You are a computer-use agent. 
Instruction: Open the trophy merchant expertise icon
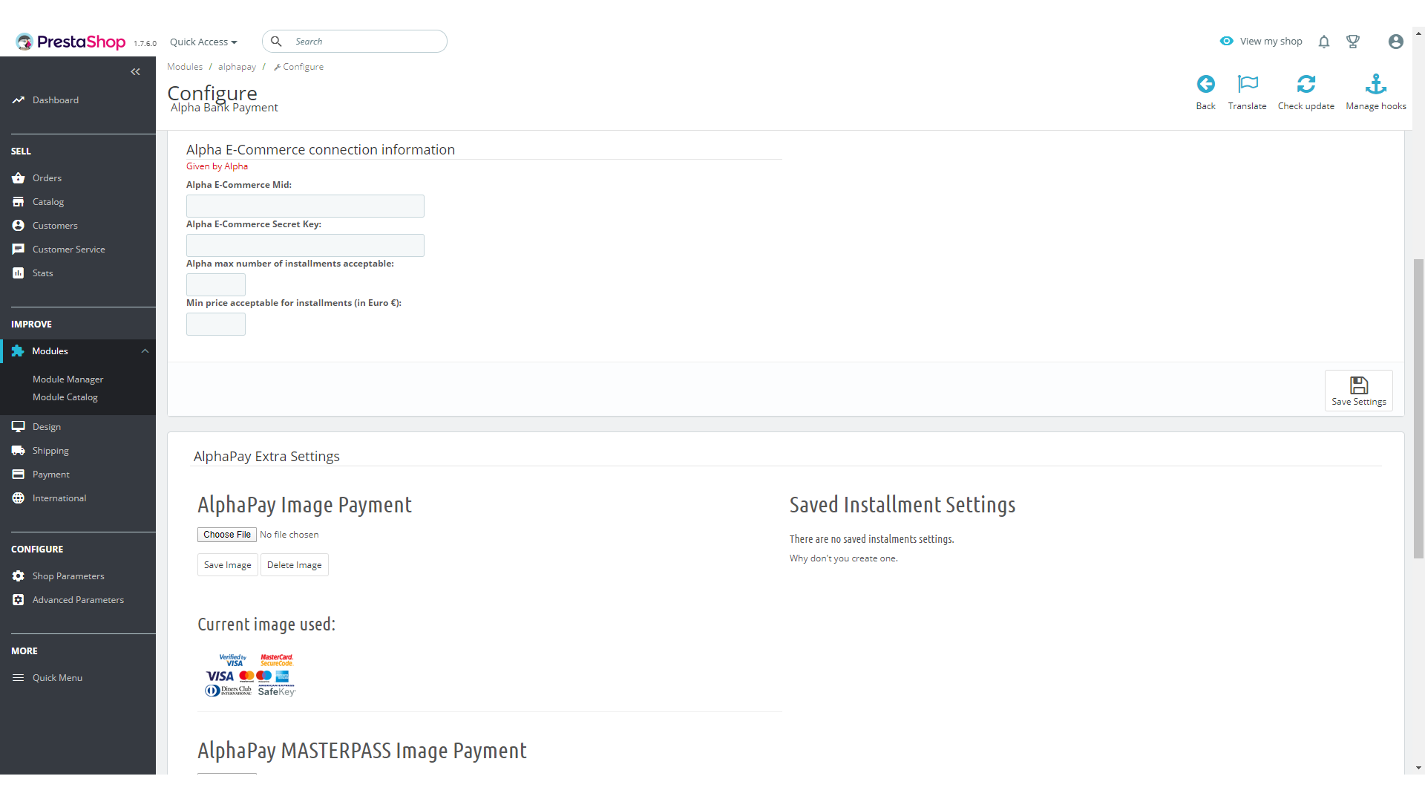pyautogui.click(x=1352, y=42)
